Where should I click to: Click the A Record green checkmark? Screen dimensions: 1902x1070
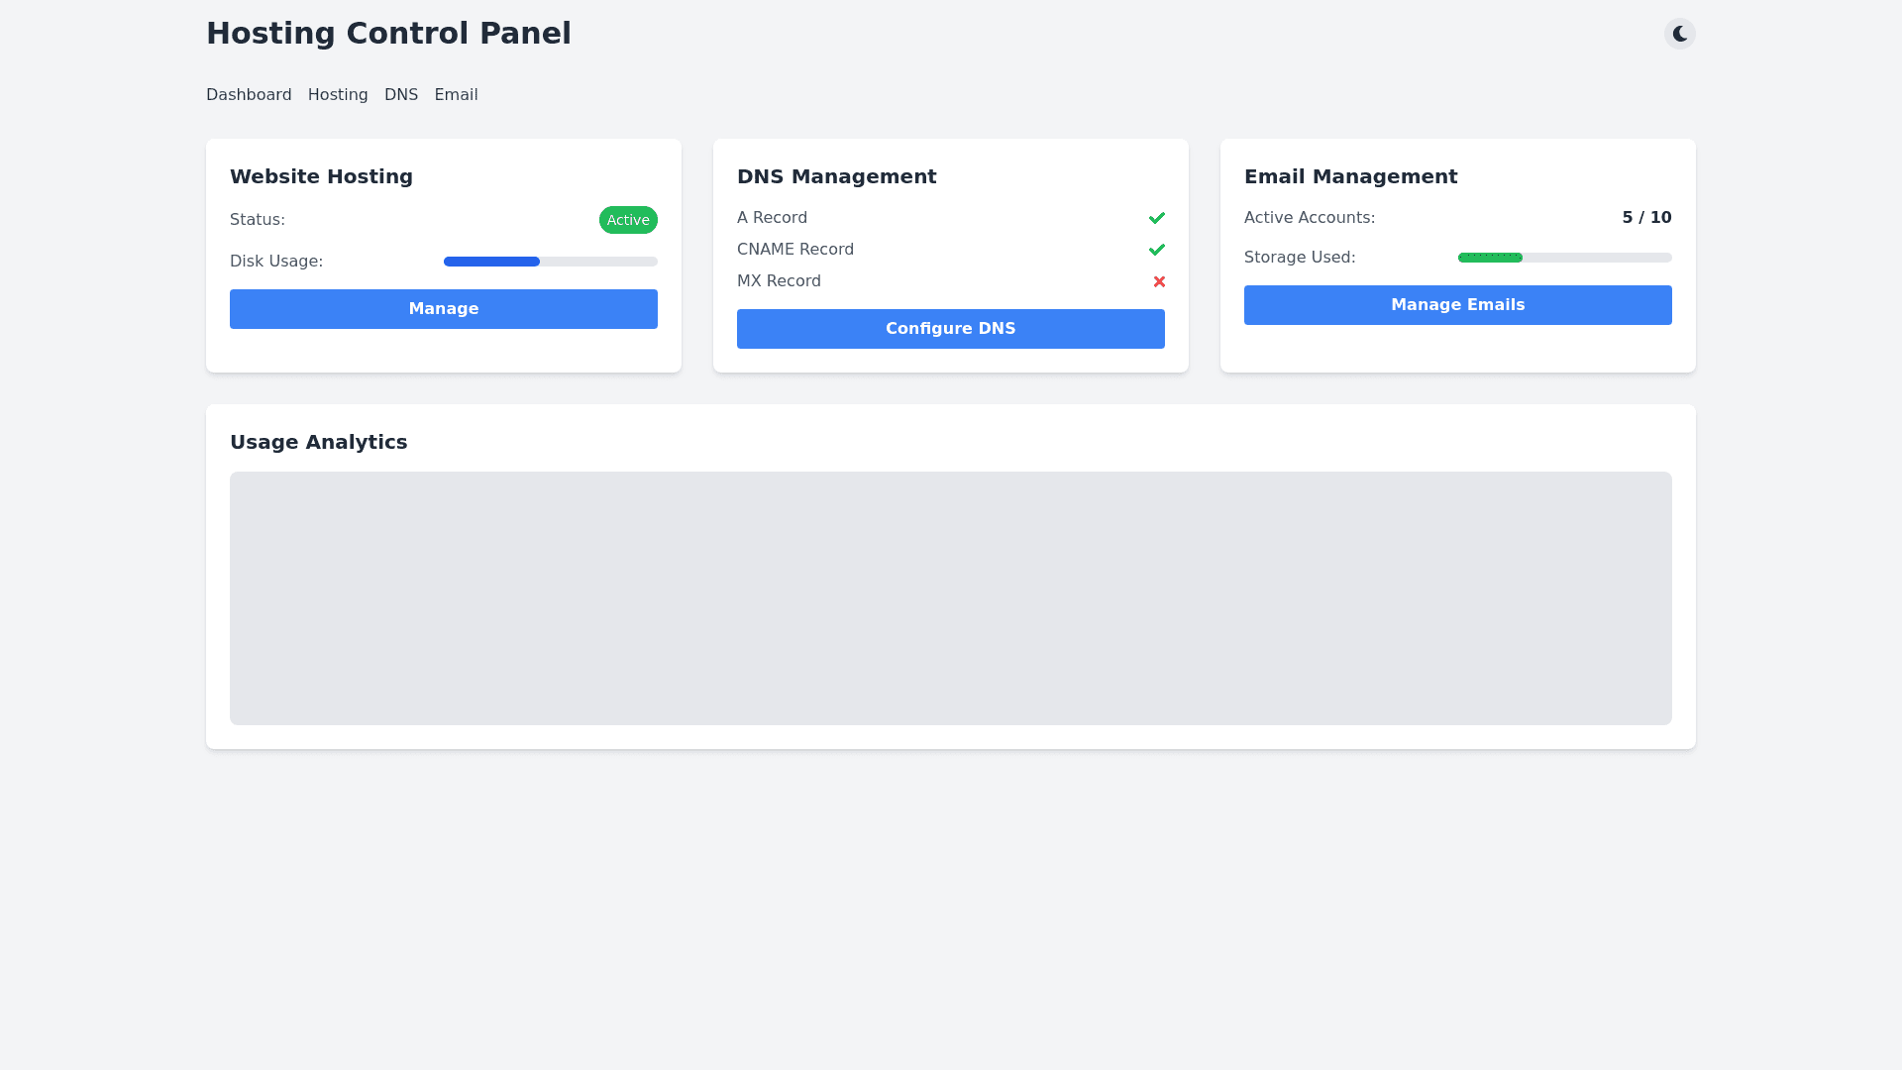click(x=1156, y=218)
